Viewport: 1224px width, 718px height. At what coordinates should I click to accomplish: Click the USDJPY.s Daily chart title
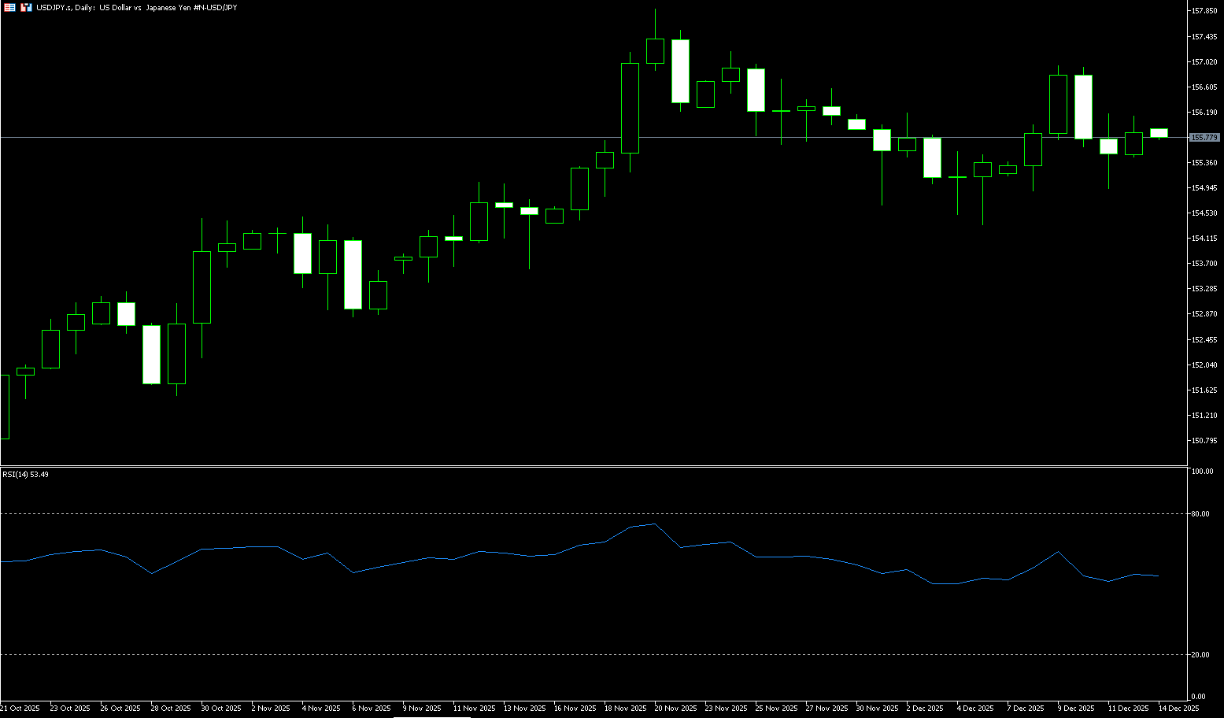(x=136, y=7)
